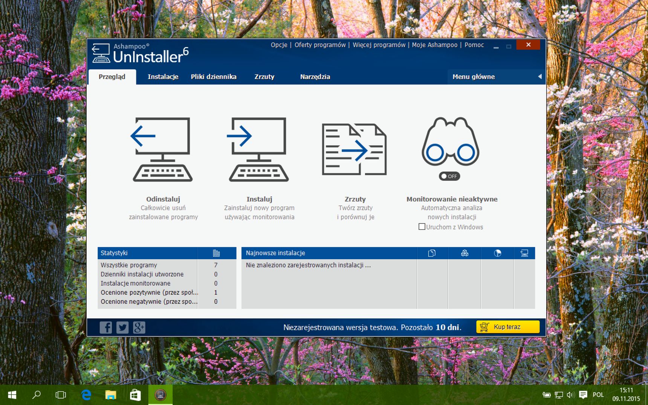Image resolution: width=648 pixels, height=405 pixels.
Task: Open the Opcje menu
Action: [x=279, y=45]
